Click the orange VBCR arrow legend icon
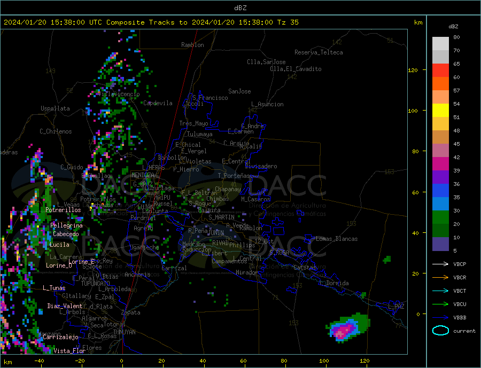This screenshot has height=368, width=481. 440,278
